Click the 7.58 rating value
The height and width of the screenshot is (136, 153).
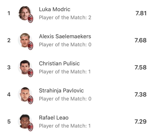[x=141, y=67]
